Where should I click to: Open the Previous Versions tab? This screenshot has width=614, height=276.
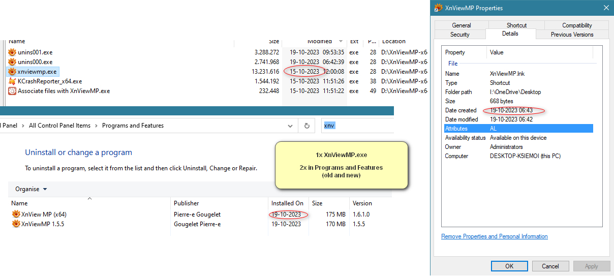point(572,35)
